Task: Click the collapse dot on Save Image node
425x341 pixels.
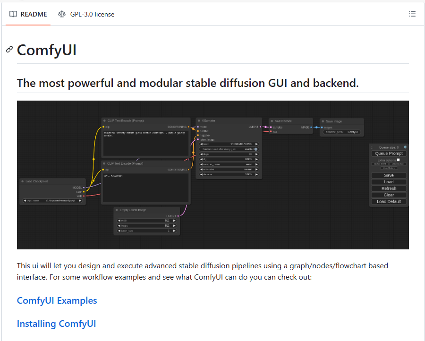Action: (x=323, y=121)
